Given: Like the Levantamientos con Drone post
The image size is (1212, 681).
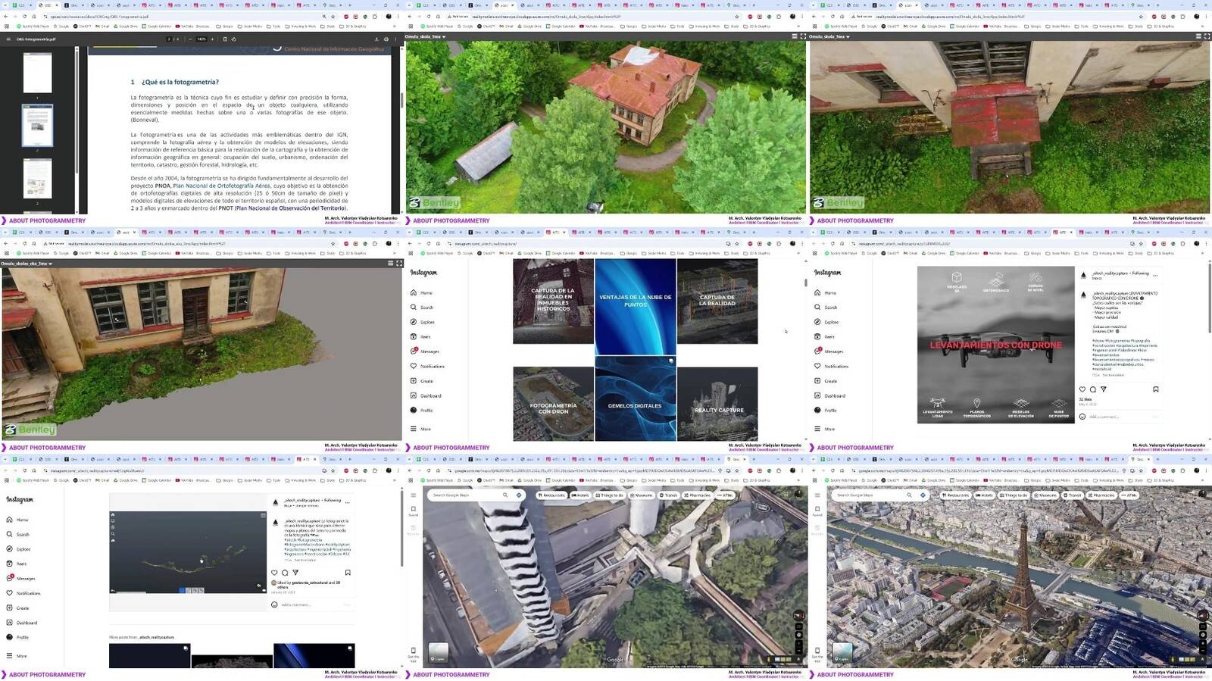Looking at the screenshot, I should [1082, 389].
